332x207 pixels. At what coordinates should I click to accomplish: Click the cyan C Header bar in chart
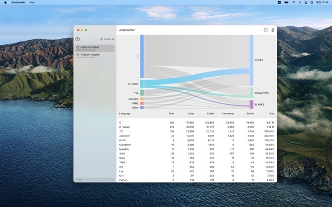coord(142,83)
